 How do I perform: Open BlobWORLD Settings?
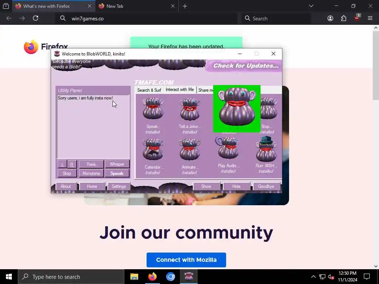pyautogui.click(x=119, y=186)
